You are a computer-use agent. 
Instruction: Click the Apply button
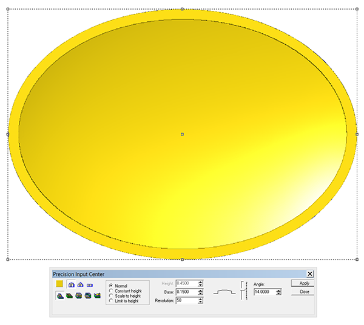[x=303, y=283]
